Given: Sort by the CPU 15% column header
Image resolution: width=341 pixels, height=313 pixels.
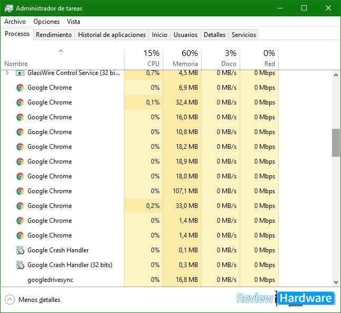Looking at the screenshot, I should pyautogui.click(x=144, y=58).
